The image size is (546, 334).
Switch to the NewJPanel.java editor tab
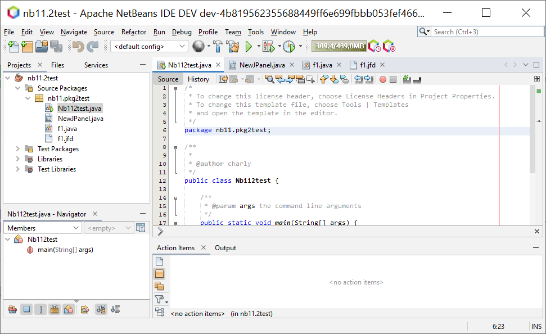[262, 65]
